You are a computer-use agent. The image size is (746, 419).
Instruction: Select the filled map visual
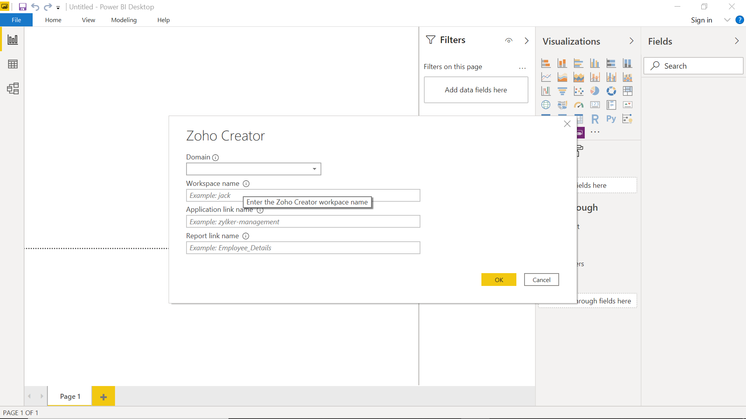click(562, 105)
